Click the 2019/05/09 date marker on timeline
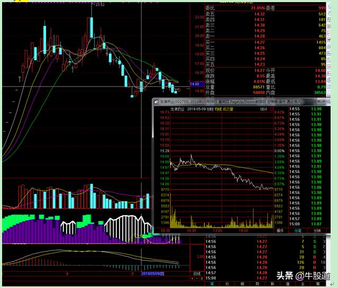The image size is (338, 288). coord(153,274)
